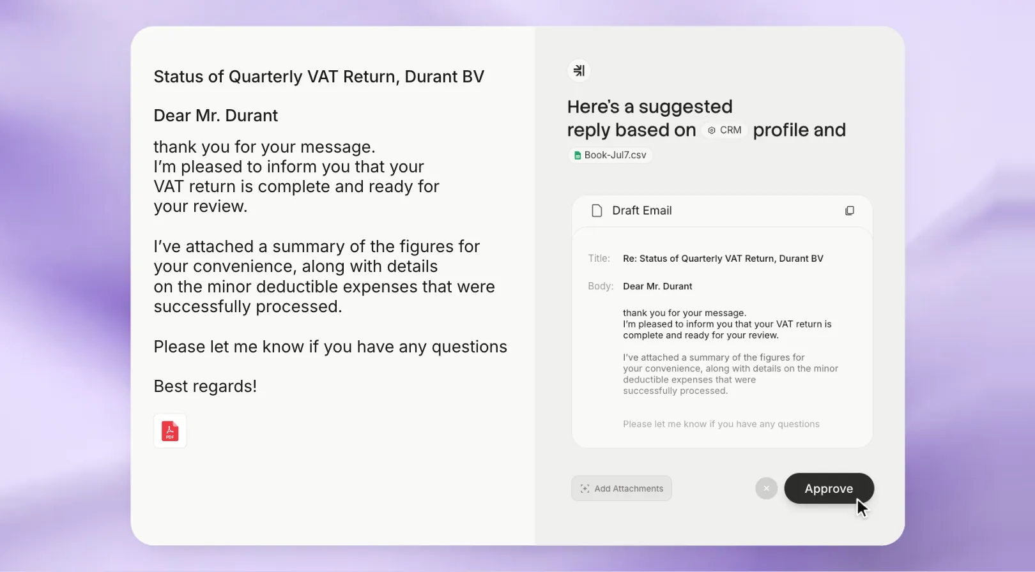Click the 'Body:' field label in the draft
The image size is (1035, 572).
[601, 287]
